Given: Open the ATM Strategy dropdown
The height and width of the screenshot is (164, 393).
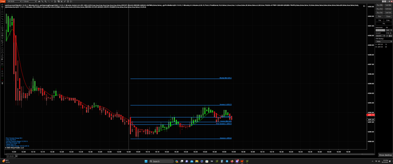Looking at the screenshot, I should tap(384, 41).
